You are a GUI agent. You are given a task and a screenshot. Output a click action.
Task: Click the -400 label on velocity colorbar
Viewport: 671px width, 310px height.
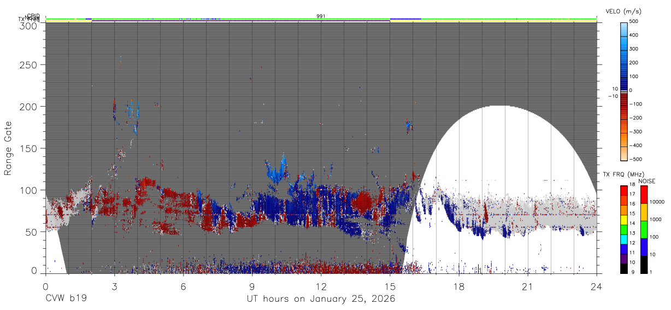click(637, 145)
